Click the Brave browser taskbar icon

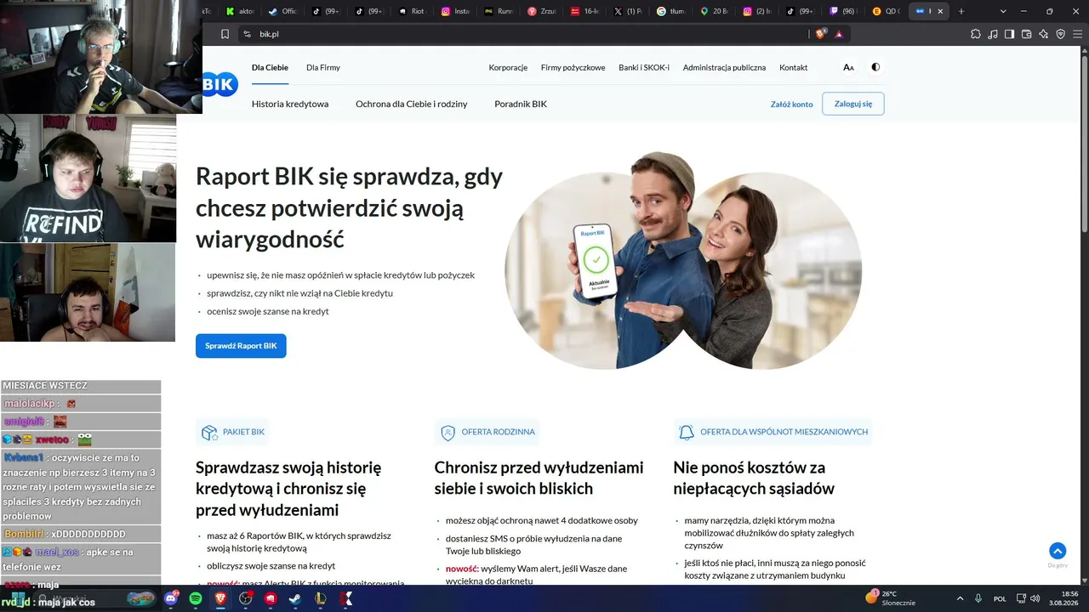coord(220,598)
